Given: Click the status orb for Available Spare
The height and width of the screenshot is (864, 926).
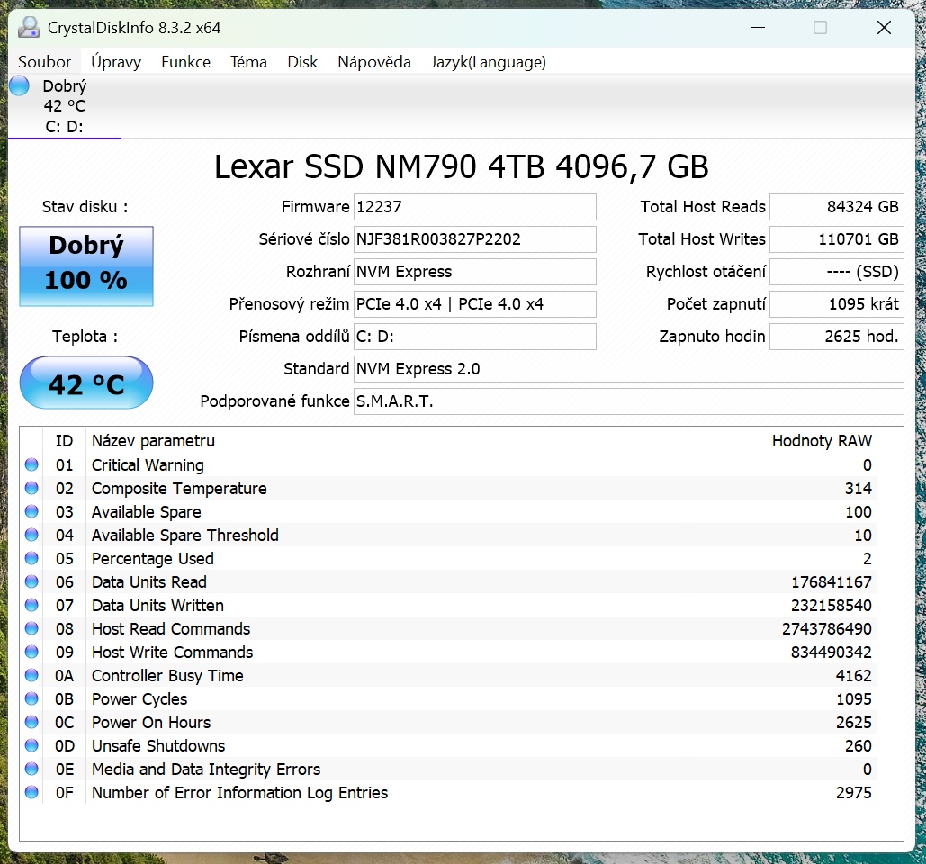Looking at the screenshot, I should pos(31,511).
